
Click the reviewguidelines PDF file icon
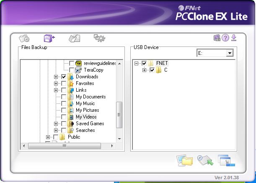coord(78,63)
